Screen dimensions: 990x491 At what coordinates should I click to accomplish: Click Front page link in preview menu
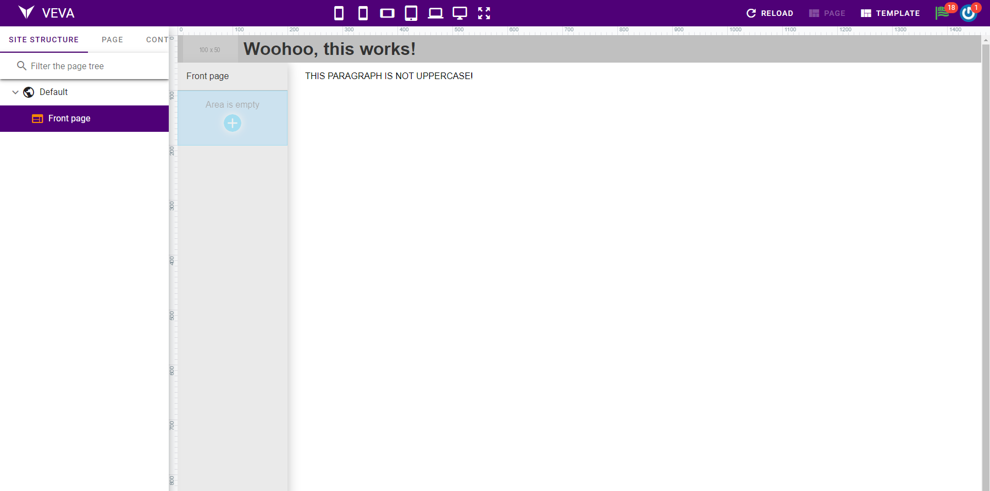coord(208,76)
